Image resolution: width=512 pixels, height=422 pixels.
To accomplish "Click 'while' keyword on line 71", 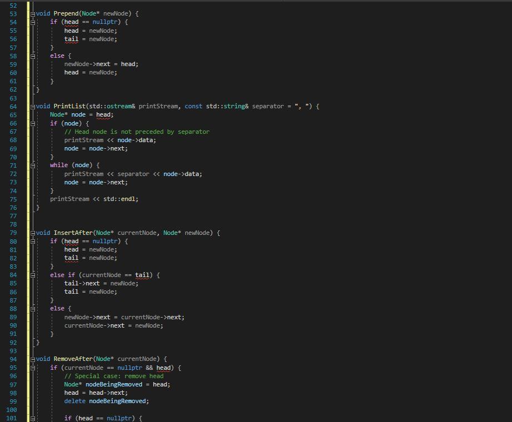I will [59, 165].
